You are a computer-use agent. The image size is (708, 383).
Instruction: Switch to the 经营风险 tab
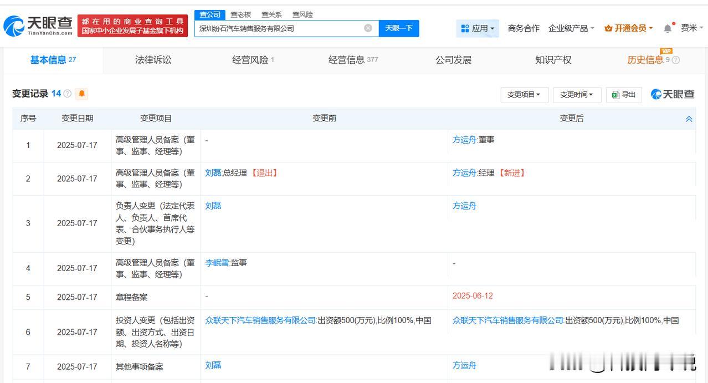pos(253,60)
